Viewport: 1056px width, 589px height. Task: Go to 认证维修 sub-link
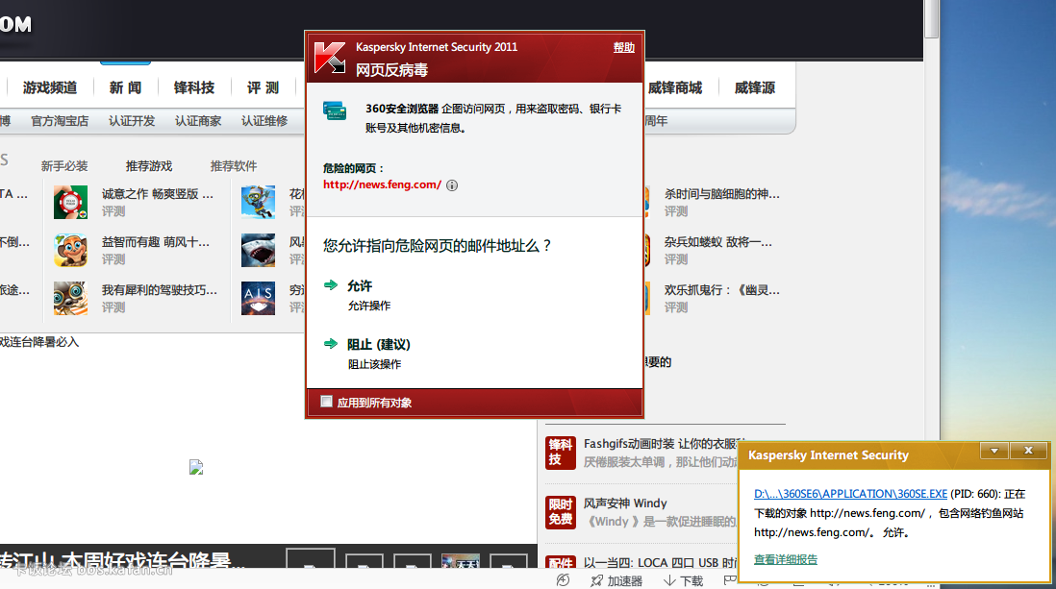pos(264,121)
